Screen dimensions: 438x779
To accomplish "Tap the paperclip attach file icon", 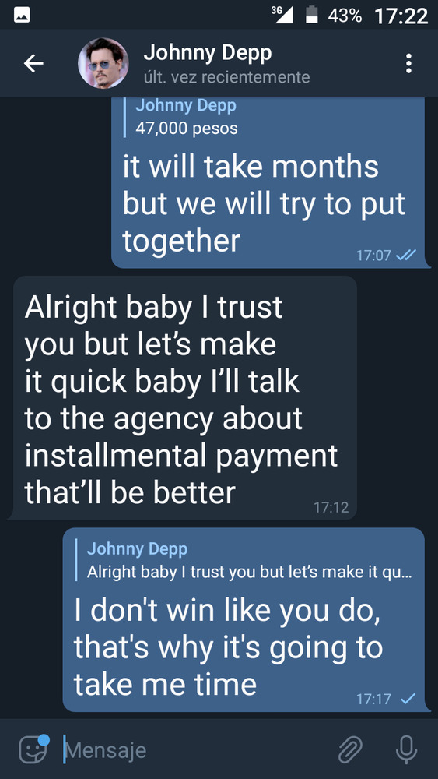I will (350, 749).
